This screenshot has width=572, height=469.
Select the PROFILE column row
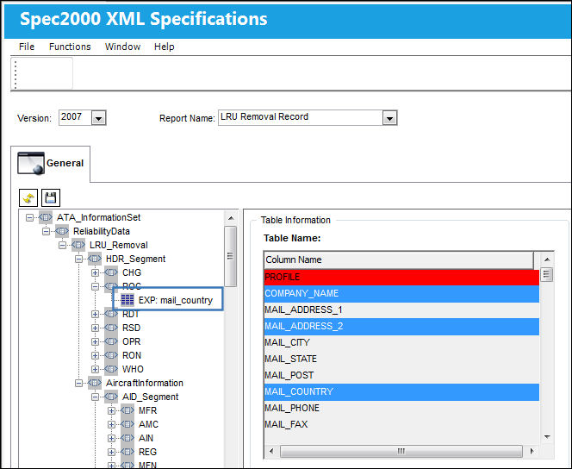pyautogui.click(x=401, y=277)
